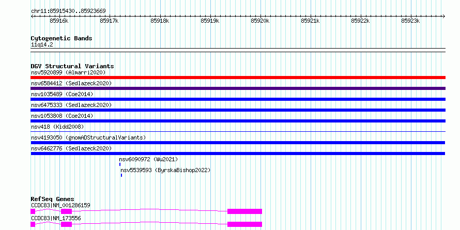Open variant nsv6090972 (Wu2021) label
Screen dimensions: 460x230
tap(148, 159)
